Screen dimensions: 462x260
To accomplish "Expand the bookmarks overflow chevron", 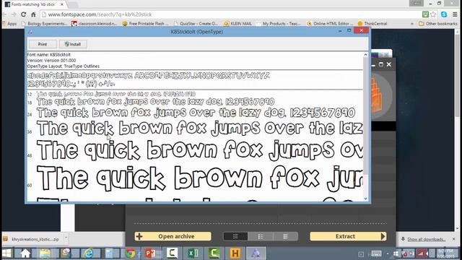I will (x=412, y=24).
